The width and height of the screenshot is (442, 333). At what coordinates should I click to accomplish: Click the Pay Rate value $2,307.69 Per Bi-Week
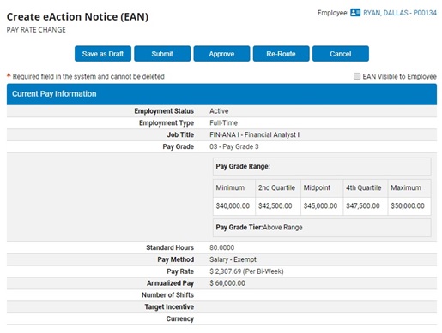point(246,271)
